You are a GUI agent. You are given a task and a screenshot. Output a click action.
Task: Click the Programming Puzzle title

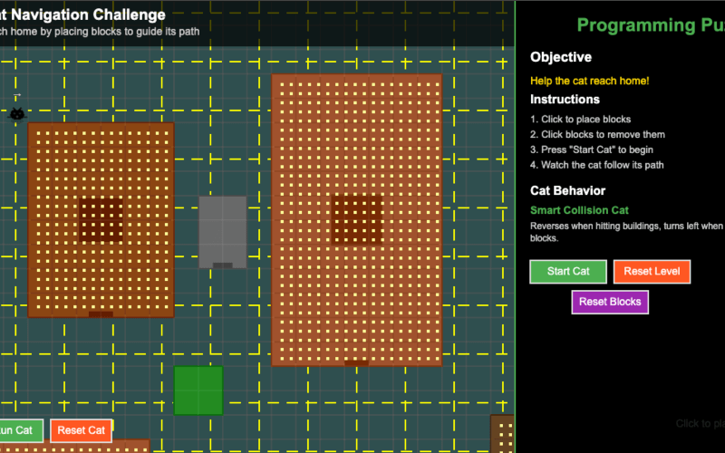[x=650, y=24]
